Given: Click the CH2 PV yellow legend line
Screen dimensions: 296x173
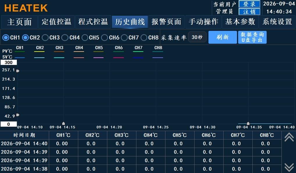Looking at the screenshot, I should (x=40, y=52).
